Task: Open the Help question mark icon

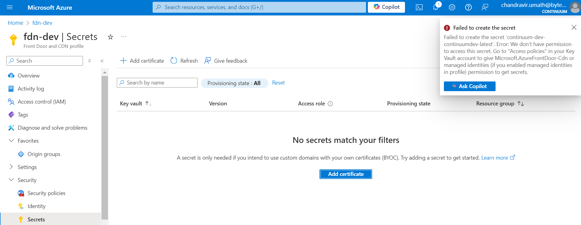Action: [x=469, y=7]
